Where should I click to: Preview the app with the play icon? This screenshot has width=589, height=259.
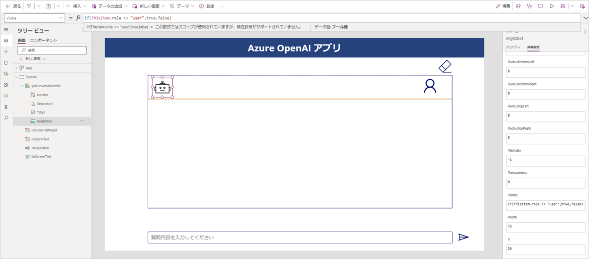tap(552, 6)
